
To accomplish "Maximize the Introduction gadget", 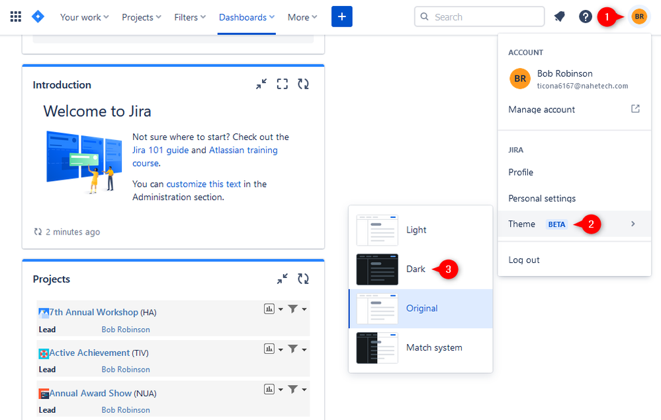I will pyautogui.click(x=283, y=84).
